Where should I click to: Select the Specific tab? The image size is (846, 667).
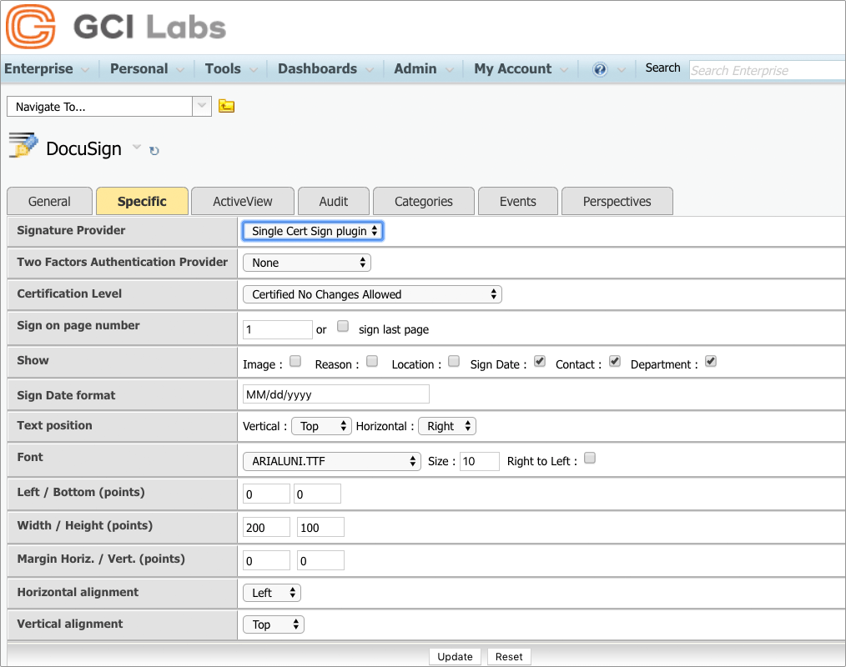tap(142, 201)
